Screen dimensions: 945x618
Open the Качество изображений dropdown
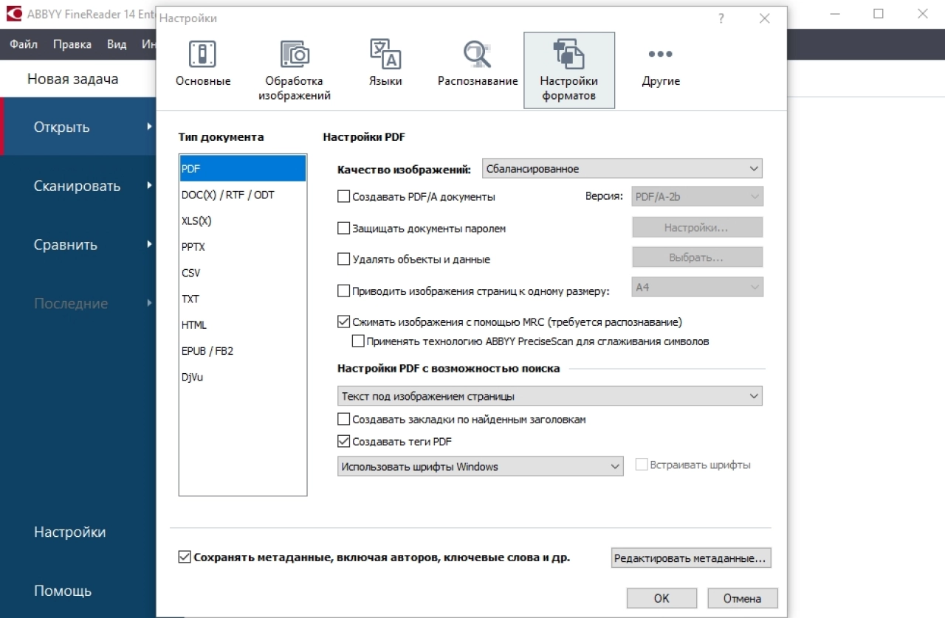pyautogui.click(x=622, y=169)
